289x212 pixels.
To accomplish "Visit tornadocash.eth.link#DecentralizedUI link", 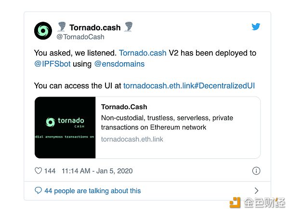I will (189, 86).
